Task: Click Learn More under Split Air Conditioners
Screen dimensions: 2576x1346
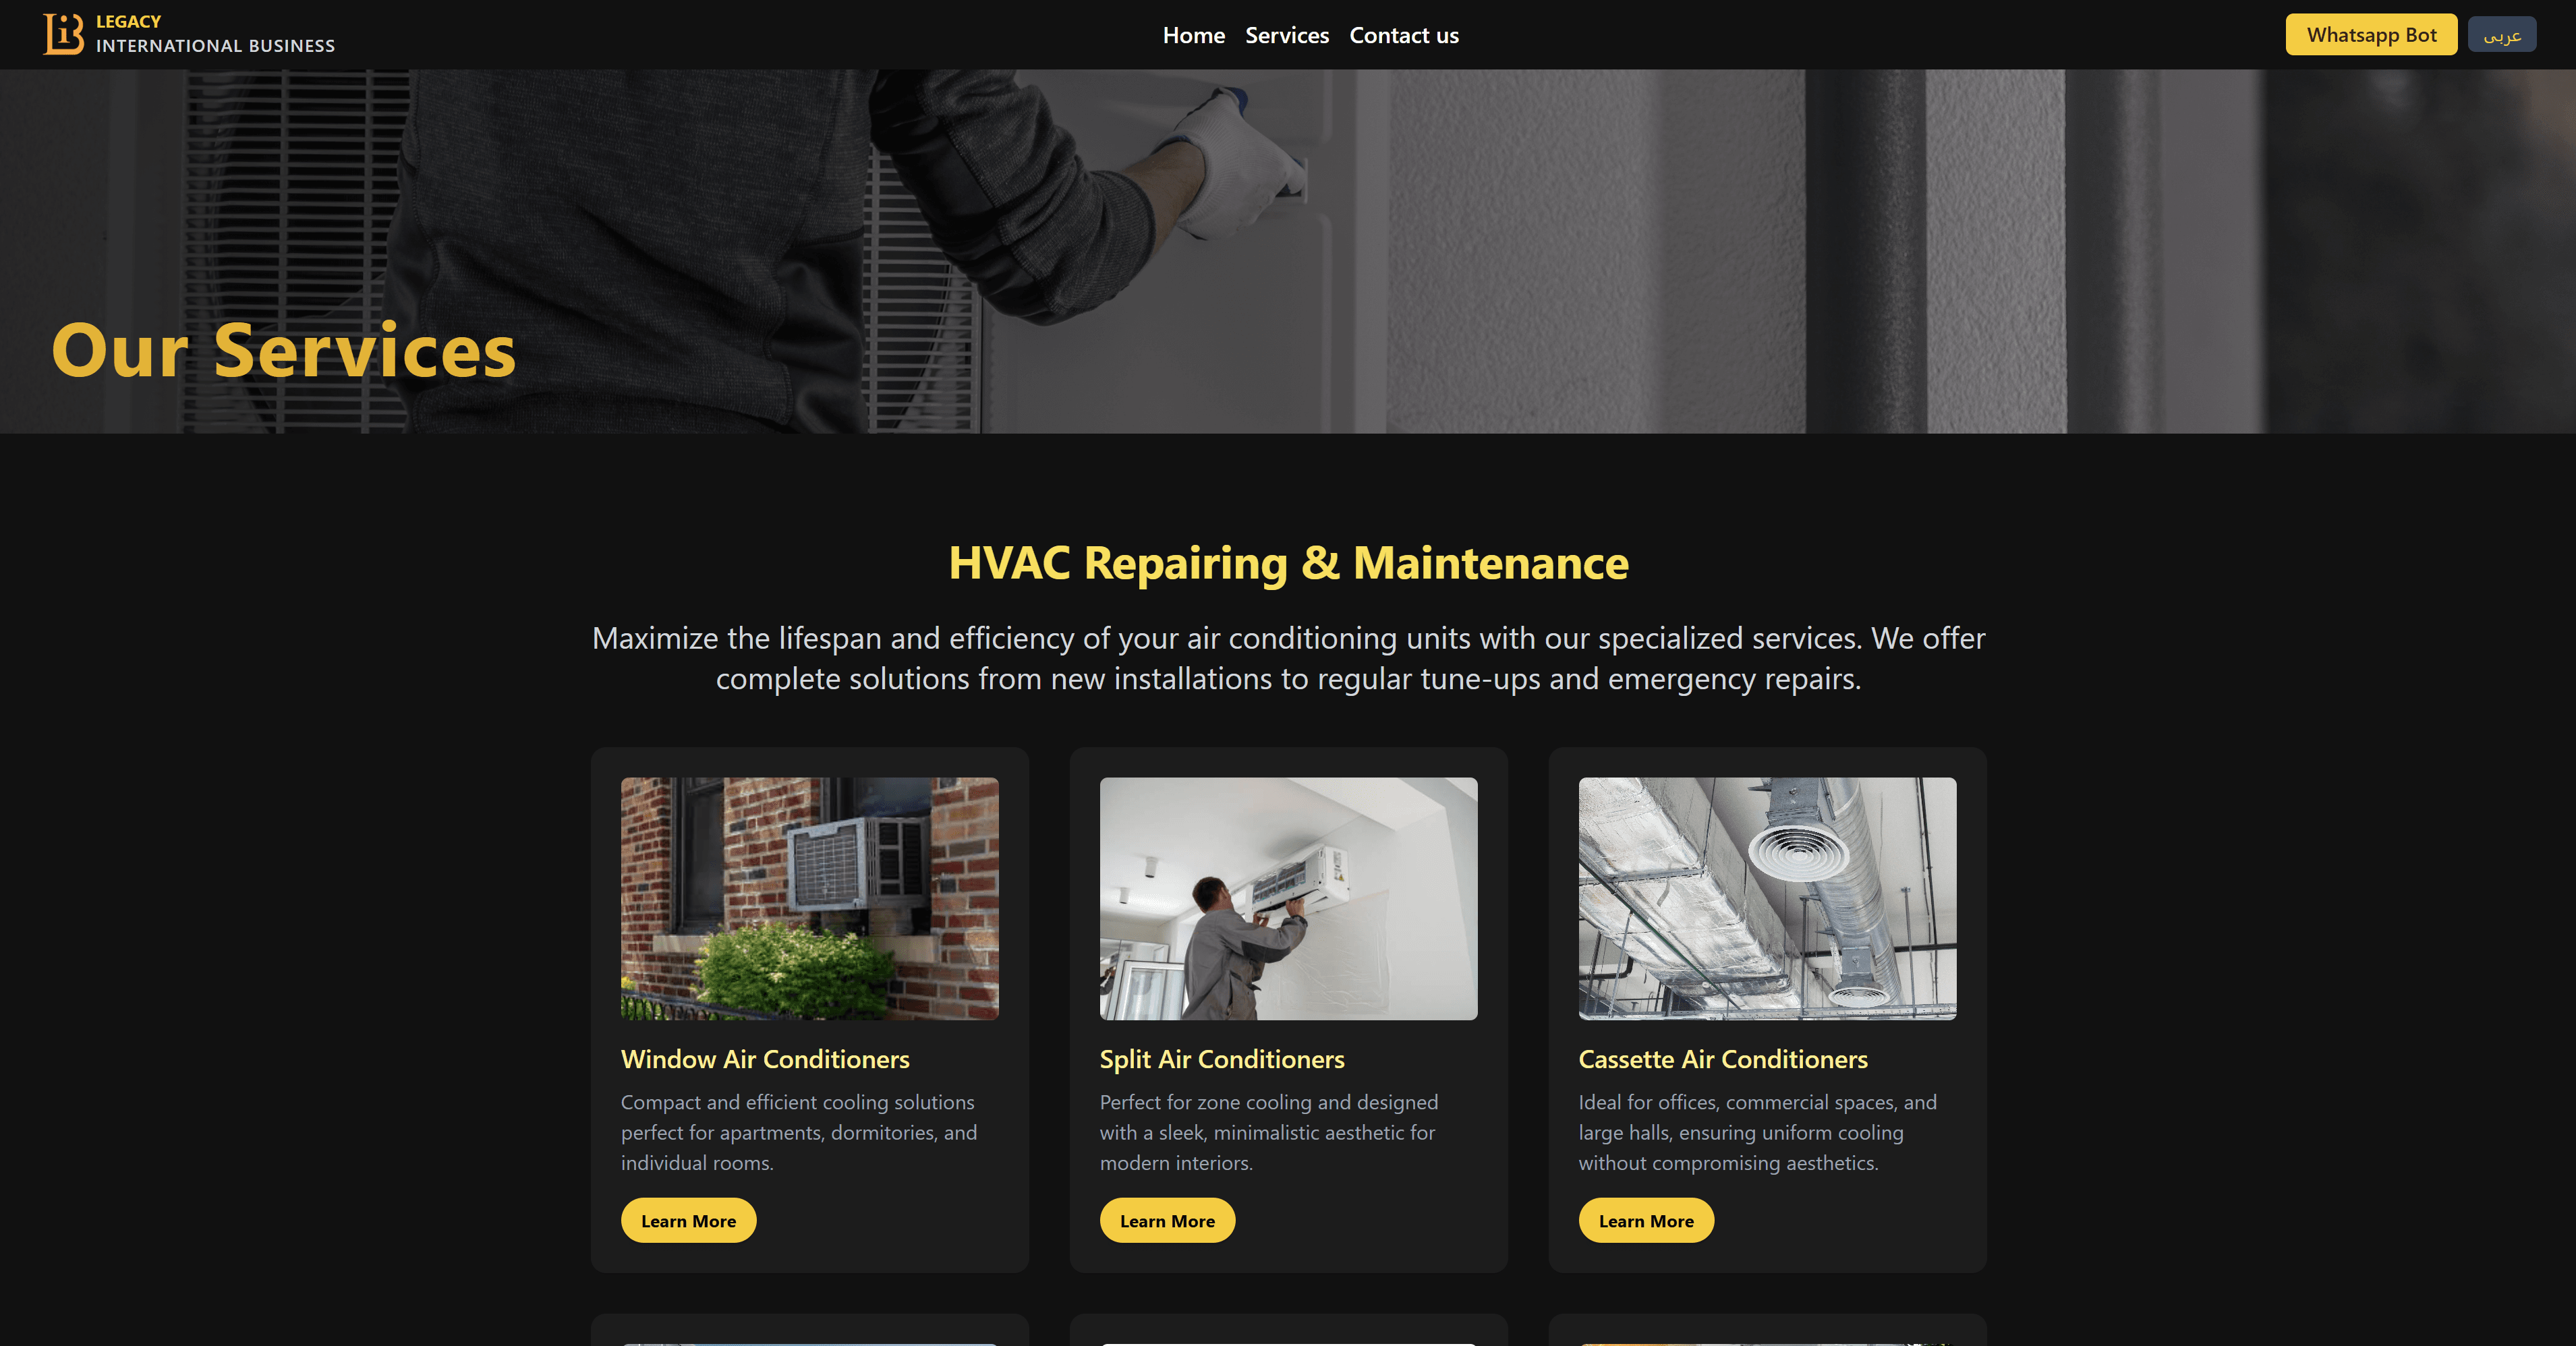Action: [1167, 1220]
